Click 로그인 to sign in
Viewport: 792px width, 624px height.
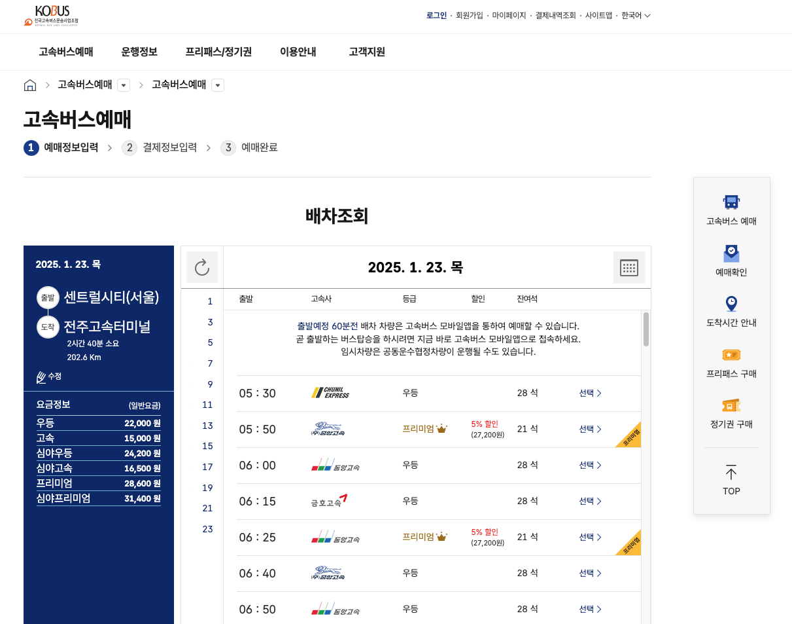click(x=436, y=14)
